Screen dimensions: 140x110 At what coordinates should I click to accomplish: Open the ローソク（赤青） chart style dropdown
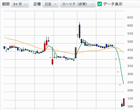[x=78, y=4]
